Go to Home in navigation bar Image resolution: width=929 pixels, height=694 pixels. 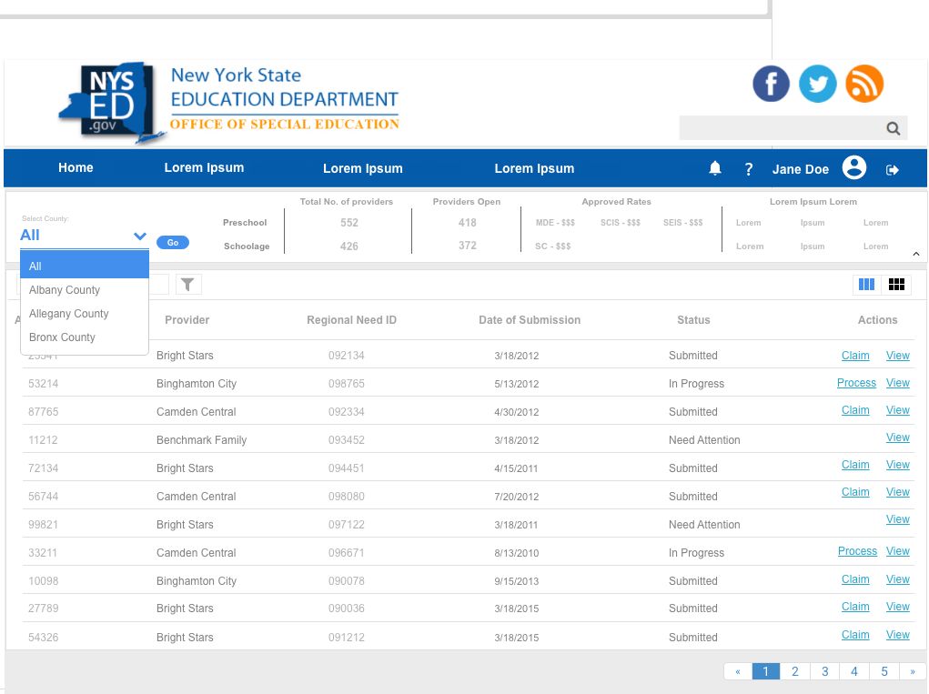(x=76, y=167)
